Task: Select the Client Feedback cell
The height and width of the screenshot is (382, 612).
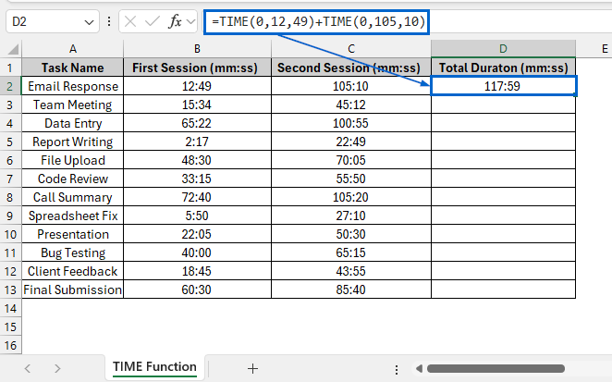Action: (73, 271)
